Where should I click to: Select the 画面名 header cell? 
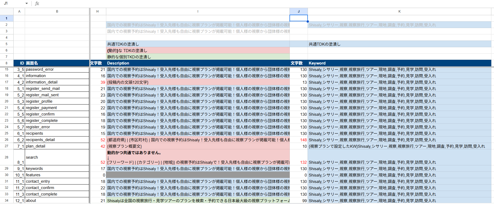[57, 63]
